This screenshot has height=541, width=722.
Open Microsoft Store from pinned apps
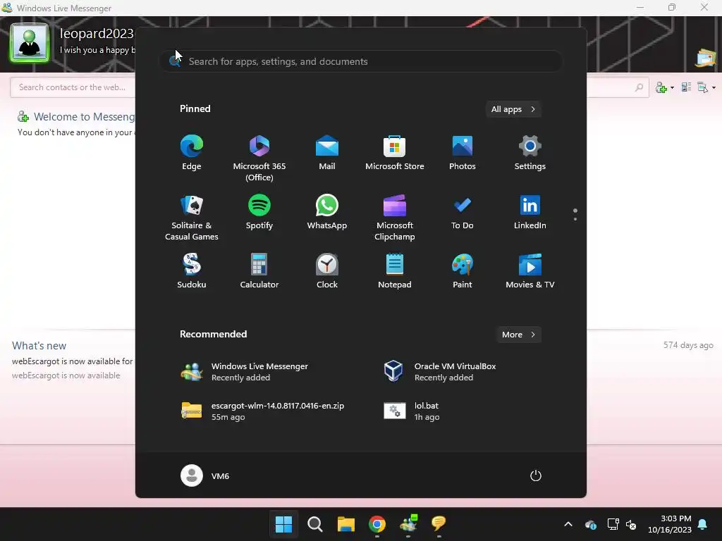tap(395, 153)
